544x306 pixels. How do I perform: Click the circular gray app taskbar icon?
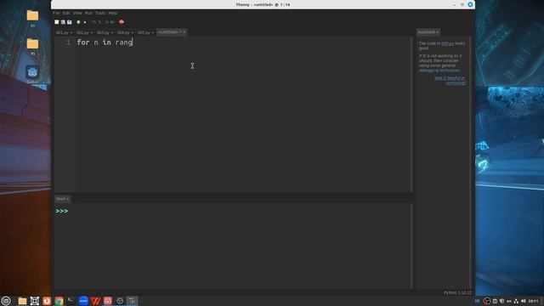point(120,301)
